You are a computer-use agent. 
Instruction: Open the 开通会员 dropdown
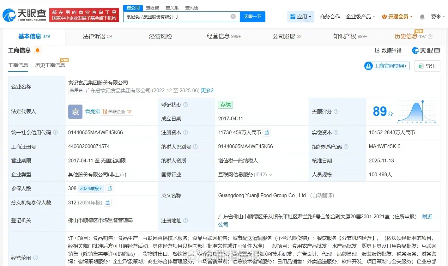tap(397, 17)
